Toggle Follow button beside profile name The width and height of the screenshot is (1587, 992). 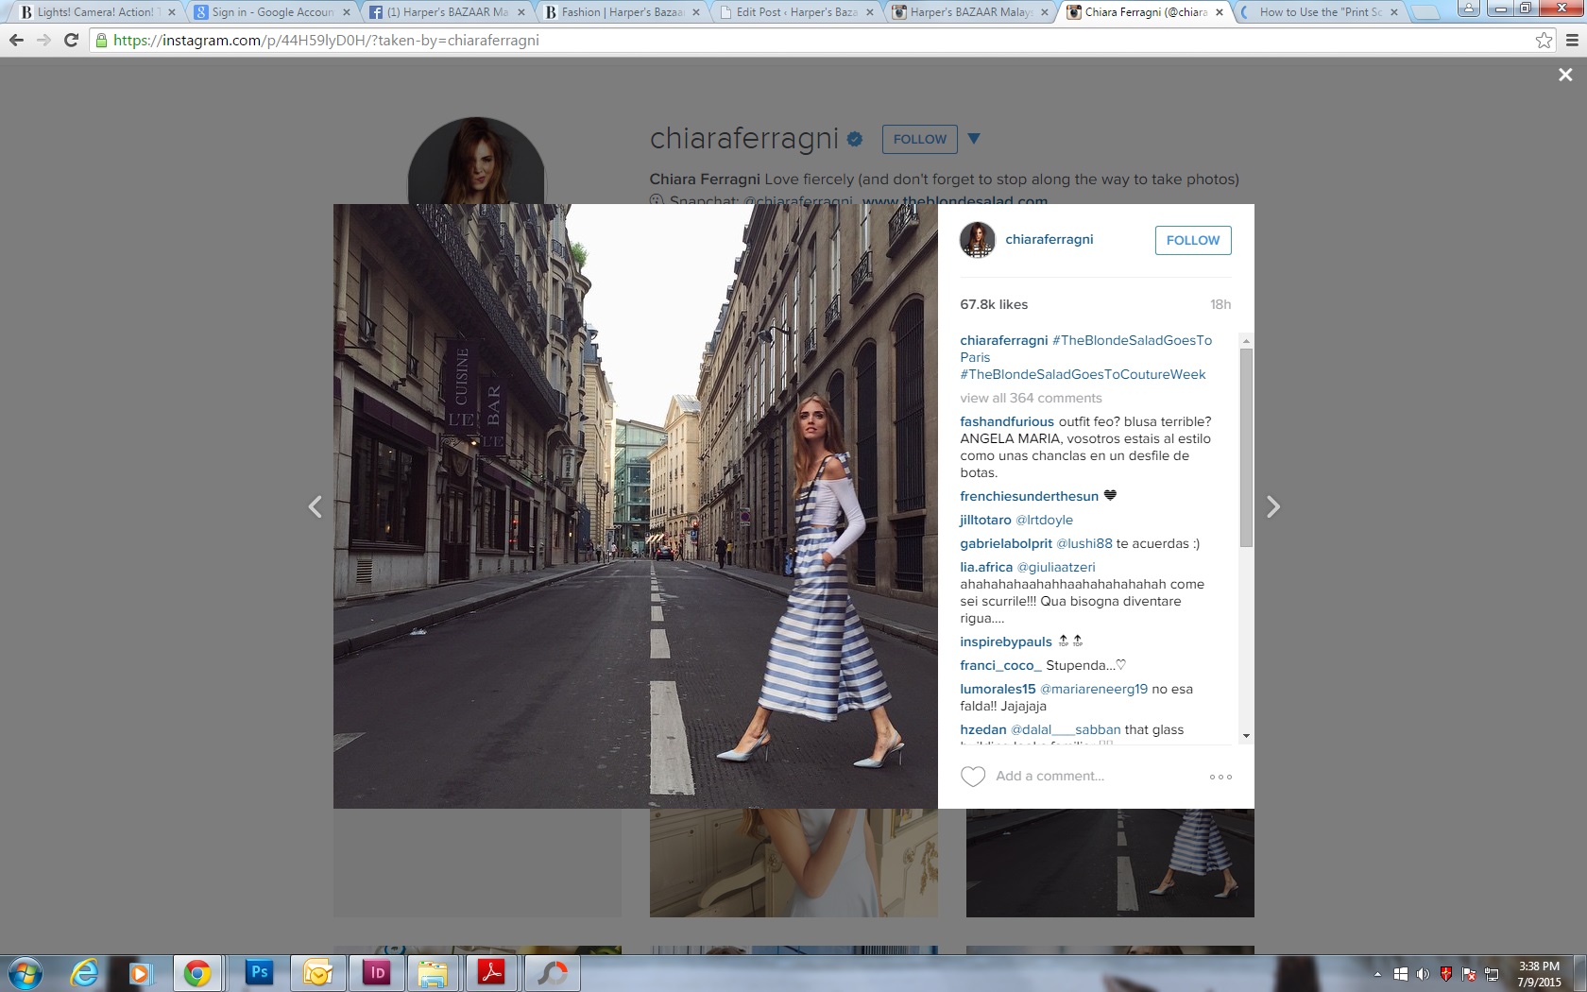tap(919, 139)
